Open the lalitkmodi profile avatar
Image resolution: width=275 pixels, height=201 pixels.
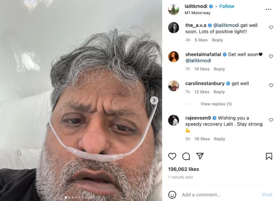tap(173, 9)
